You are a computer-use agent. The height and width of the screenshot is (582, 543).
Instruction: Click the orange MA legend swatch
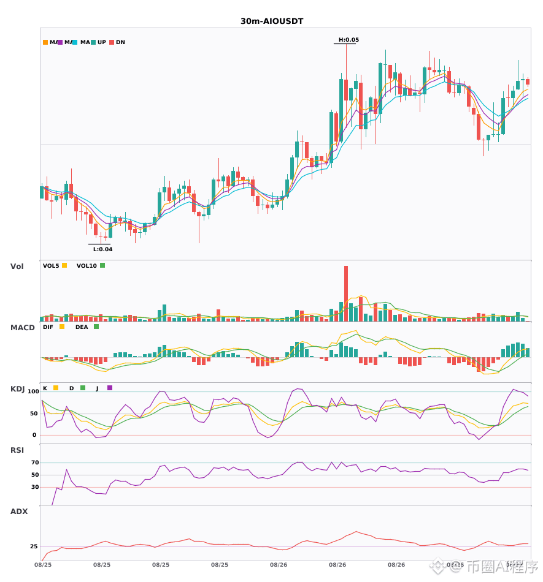pos(45,42)
